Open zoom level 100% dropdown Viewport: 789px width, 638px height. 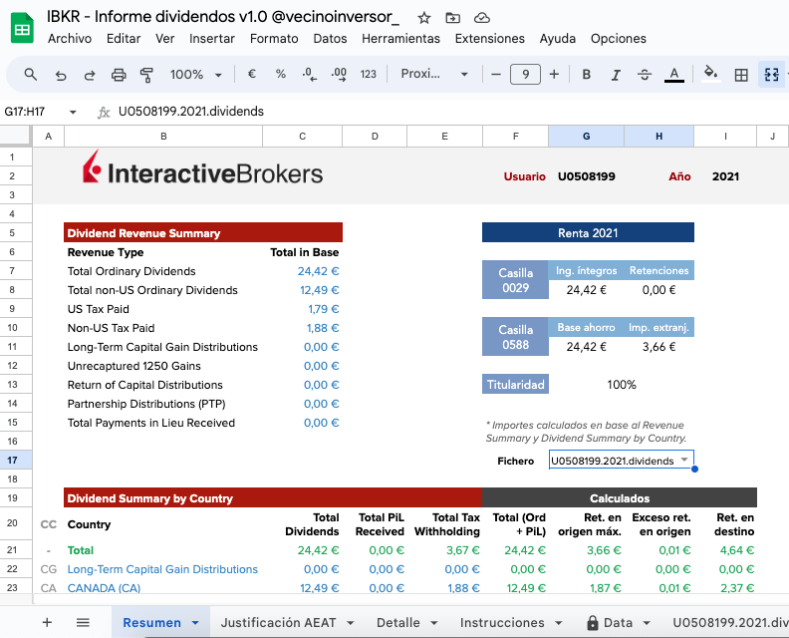tap(195, 75)
